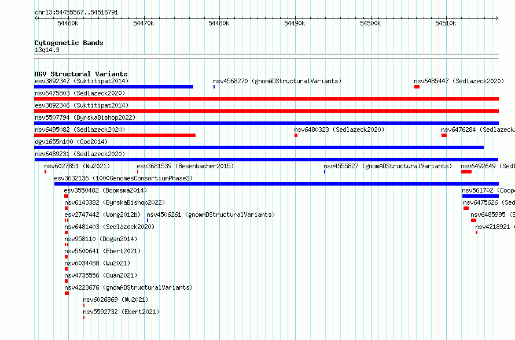Open nsv6495082 (Sedlazeck2020) label
Image resolution: width=515 pixels, height=340 pixels.
(80, 130)
